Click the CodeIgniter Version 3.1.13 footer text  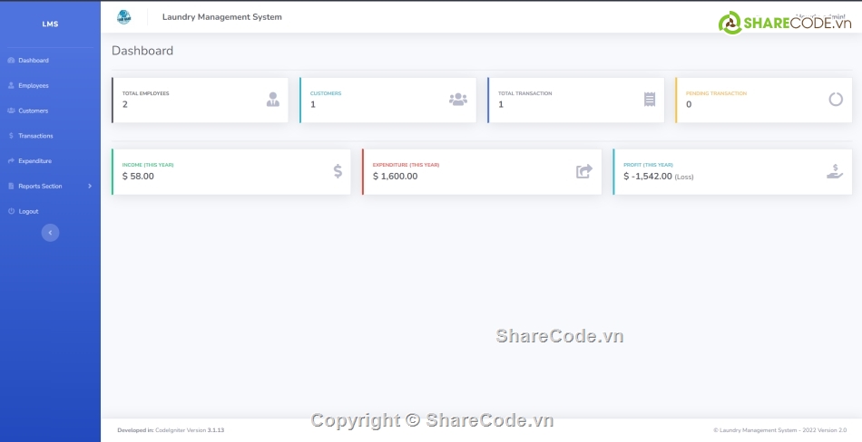click(x=190, y=430)
